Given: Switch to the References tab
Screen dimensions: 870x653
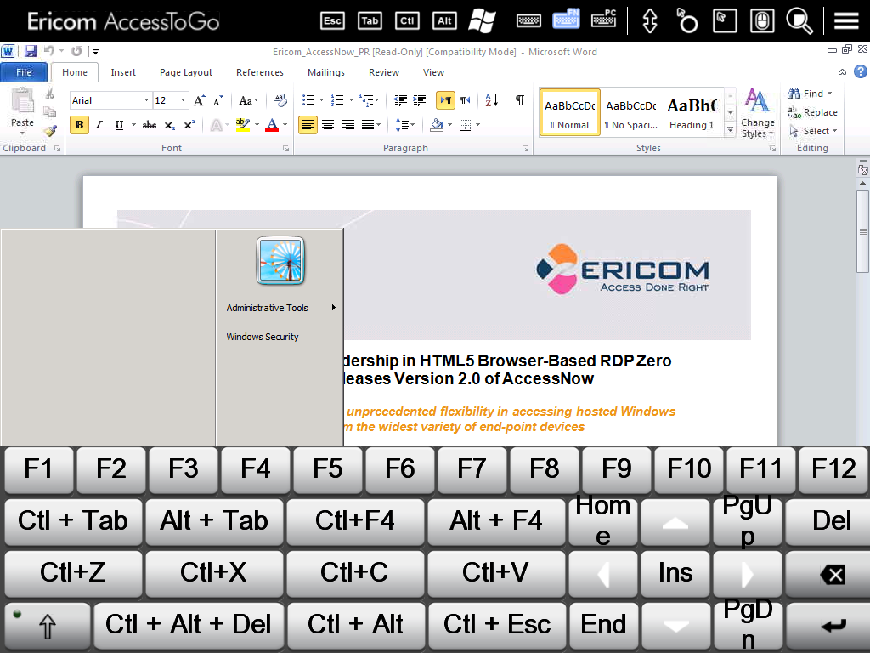Looking at the screenshot, I should pos(260,72).
